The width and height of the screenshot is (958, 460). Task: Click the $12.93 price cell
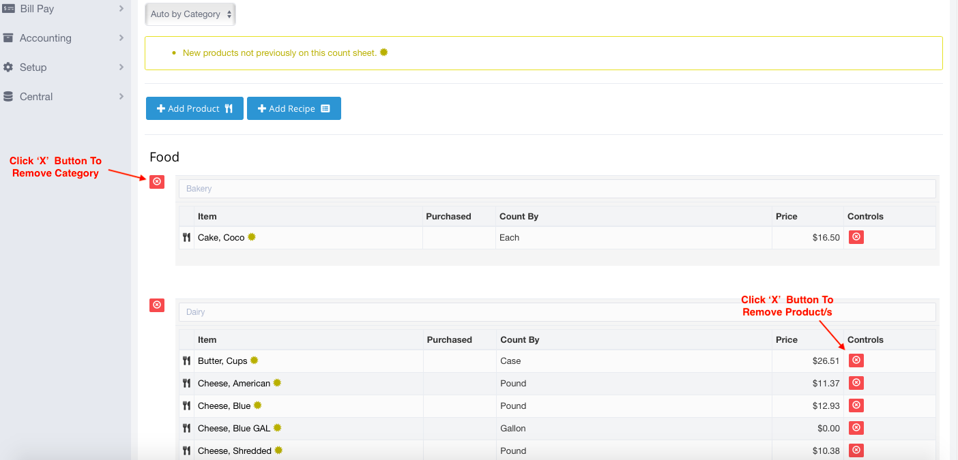click(808, 406)
